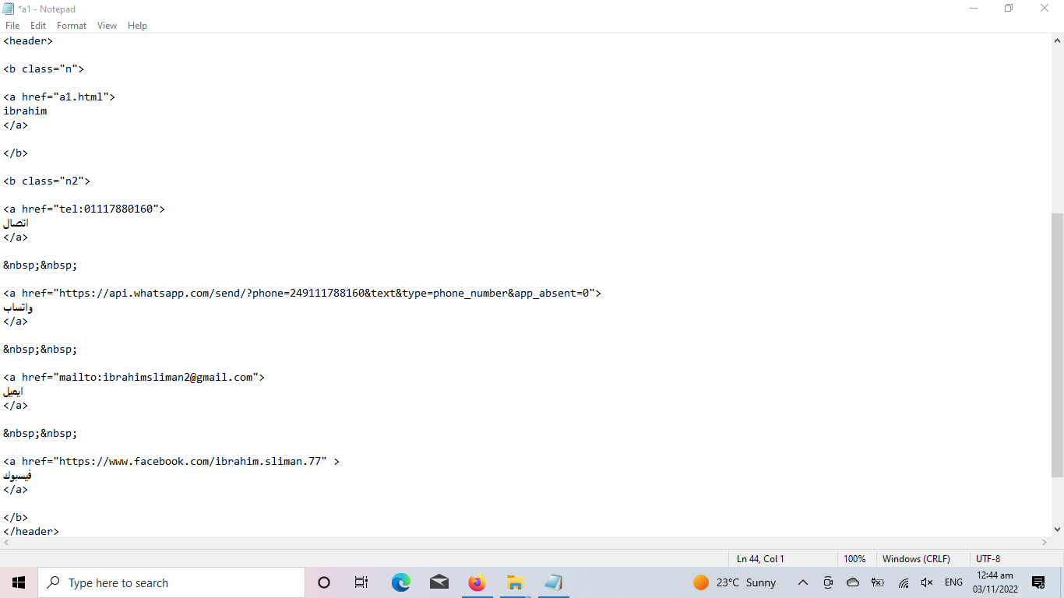Image resolution: width=1064 pixels, height=598 pixels.
Task: Launch Microsoft Edge from the taskbar
Action: 400,582
